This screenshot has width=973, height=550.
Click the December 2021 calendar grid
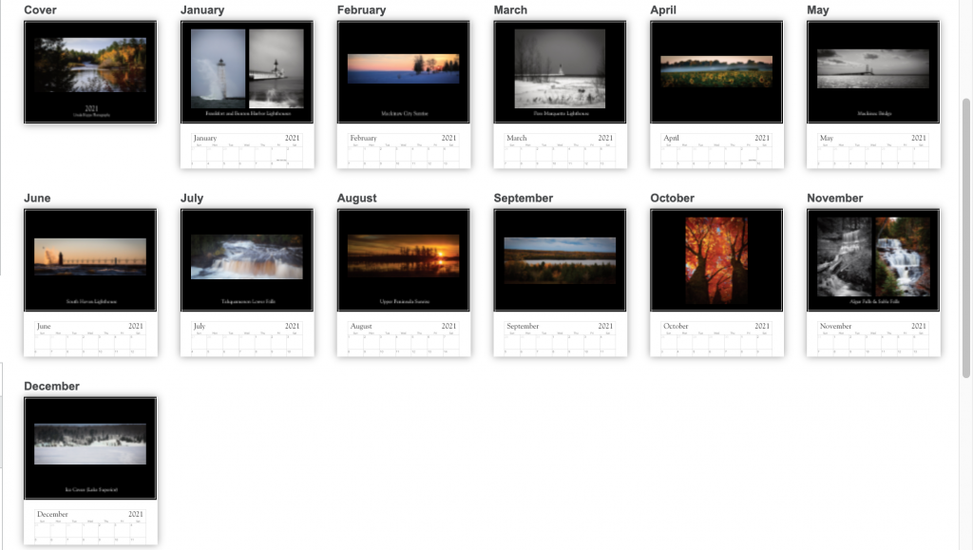point(90,526)
